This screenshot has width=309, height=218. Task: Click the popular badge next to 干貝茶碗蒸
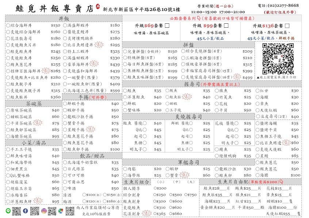click(38, 123)
